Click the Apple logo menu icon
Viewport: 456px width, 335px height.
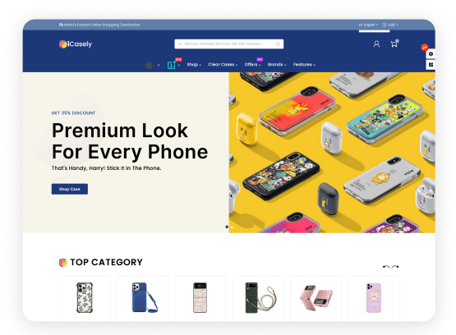tap(149, 65)
